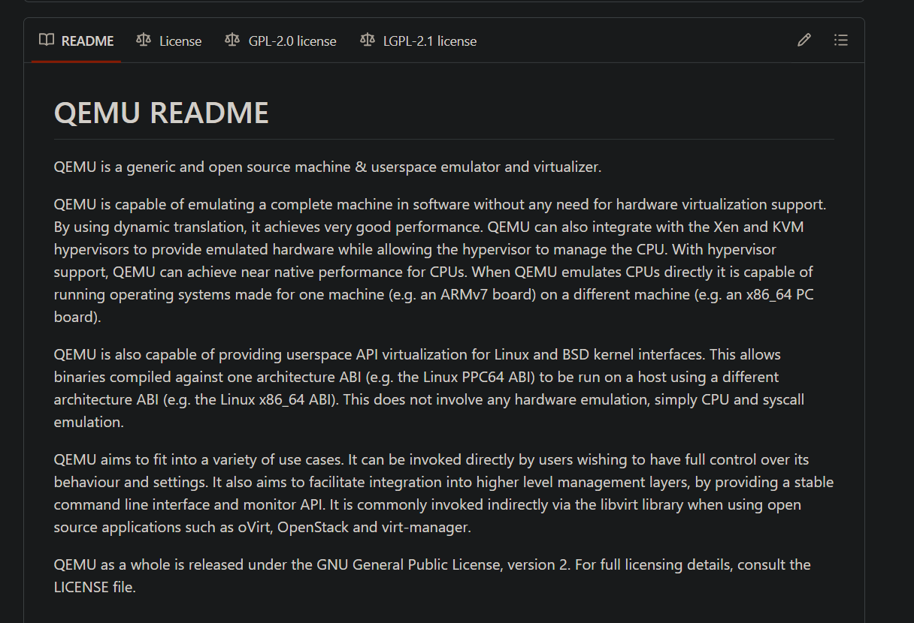Click the book icon beside README
This screenshot has width=914, height=623.
point(47,41)
